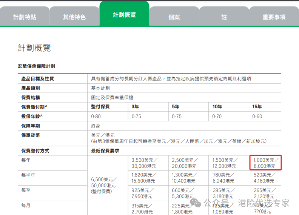Click the 1,820美元／15,600港元 cell
Screen dimensions: 299x215
pyautogui.click(x=144, y=178)
